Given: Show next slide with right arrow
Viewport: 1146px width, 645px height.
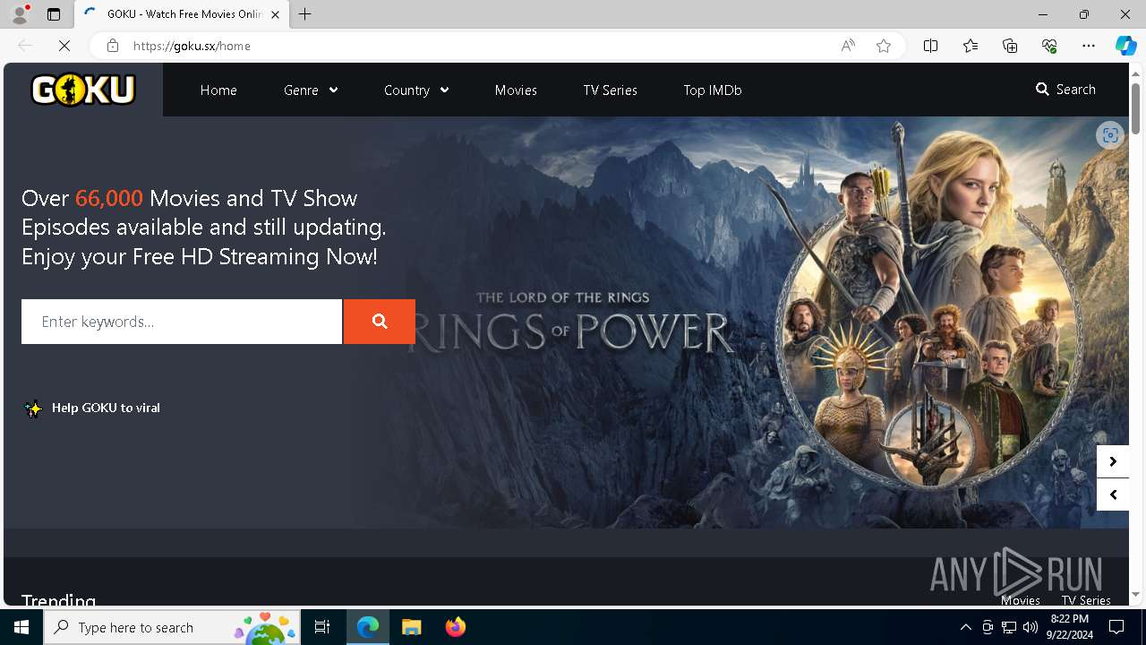Looking at the screenshot, I should pos(1113,461).
